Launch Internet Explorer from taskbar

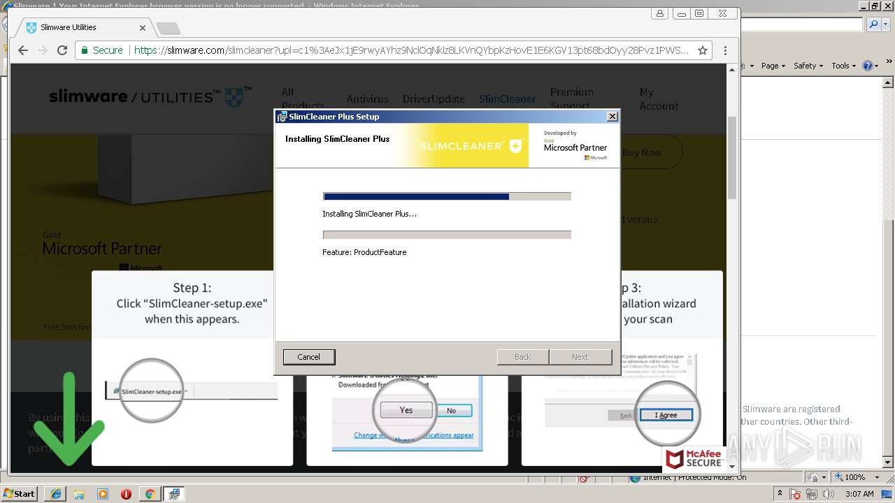56,494
